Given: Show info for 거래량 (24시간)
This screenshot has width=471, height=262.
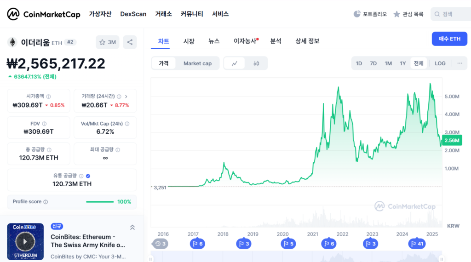Looking at the screenshot, I should 119,97.
